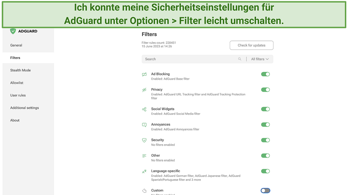Click the Language-specific translation icon
348x195 pixels.
pyautogui.click(x=144, y=171)
